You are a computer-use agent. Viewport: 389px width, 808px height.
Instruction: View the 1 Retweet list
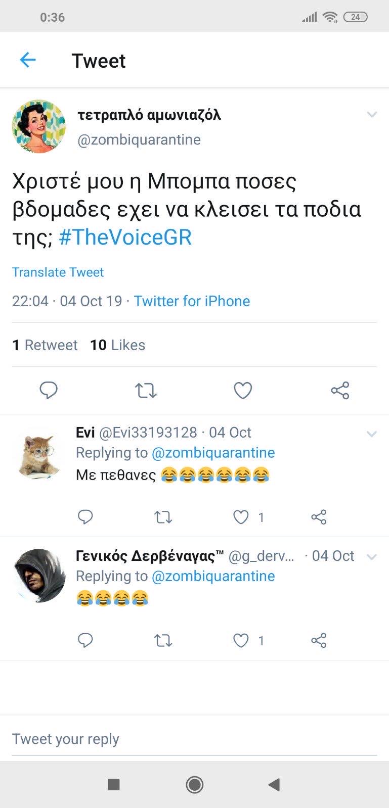point(45,345)
